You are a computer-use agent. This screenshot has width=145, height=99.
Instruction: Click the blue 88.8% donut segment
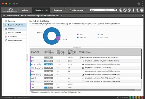45,36
